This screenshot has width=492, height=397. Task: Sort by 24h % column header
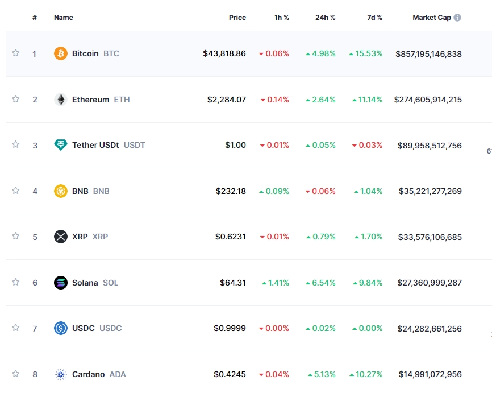(x=325, y=18)
